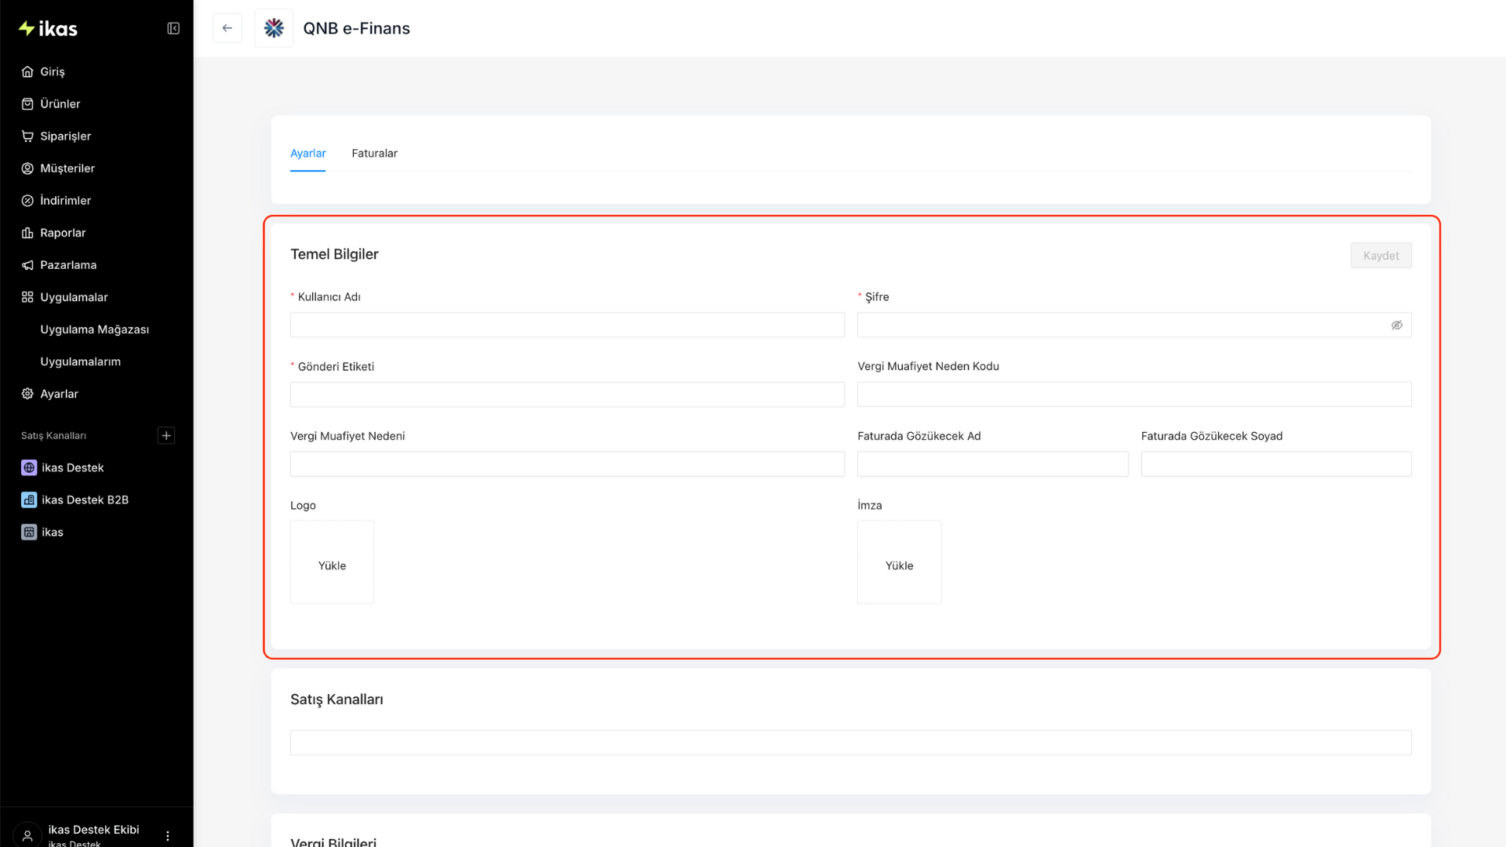Switch to the Faturalar tab
The width and height of the screenshot is (1506, 847).
tap(374, 153)
